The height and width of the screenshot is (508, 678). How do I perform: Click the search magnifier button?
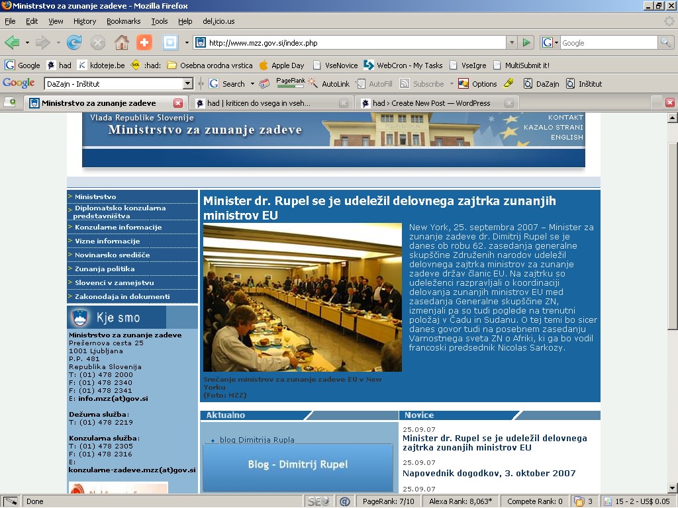click(x=665, y=42)
